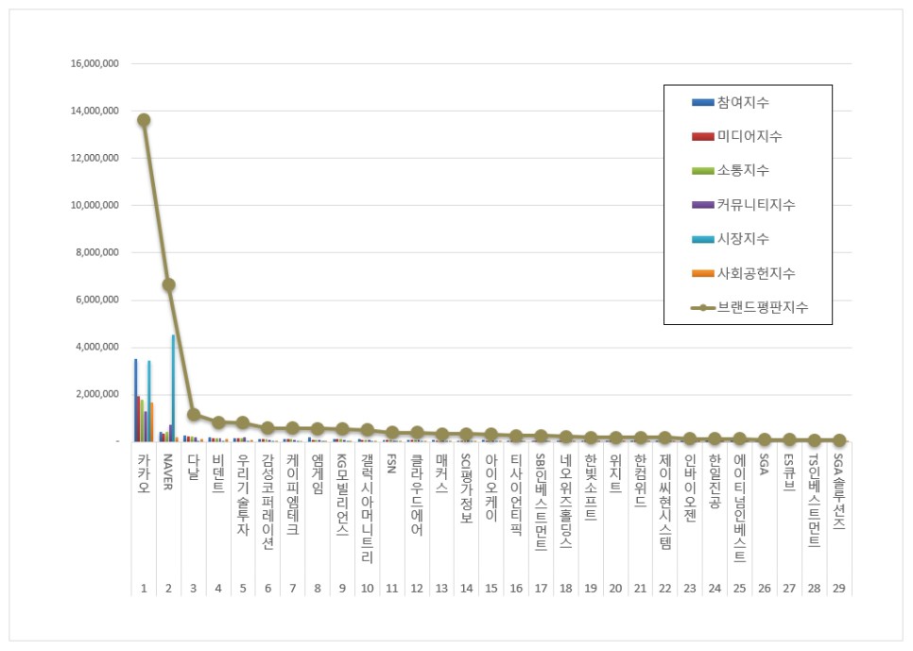Image resolution: width=913 pixels, height=651 pixels.
Task: Select the 갤럭시아머니트리 axis label
Action: click(367, 508)
